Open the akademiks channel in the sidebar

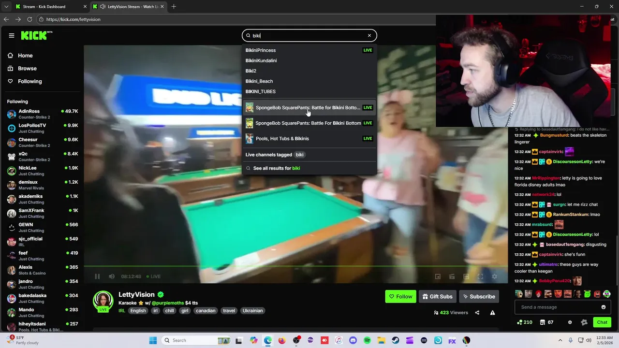pos(43,199)
